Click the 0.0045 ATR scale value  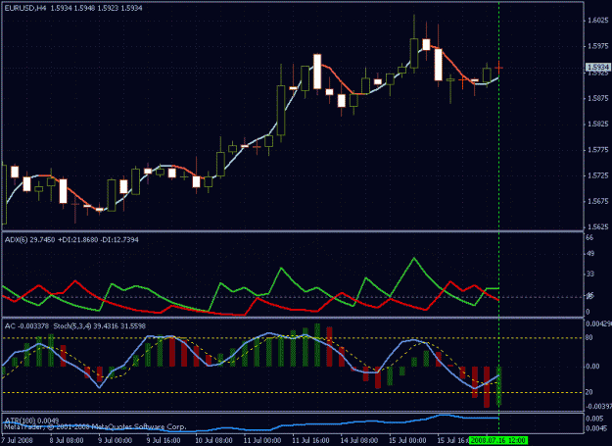click(x=596, y=428)
